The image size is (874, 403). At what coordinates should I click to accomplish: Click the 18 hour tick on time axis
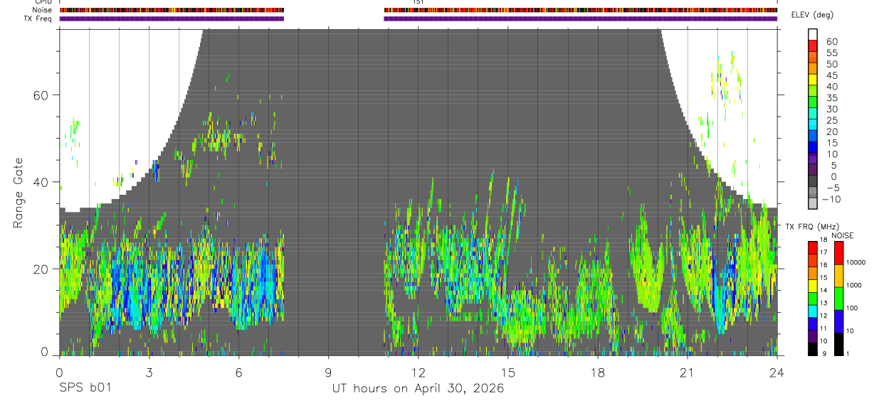point(597,372)
